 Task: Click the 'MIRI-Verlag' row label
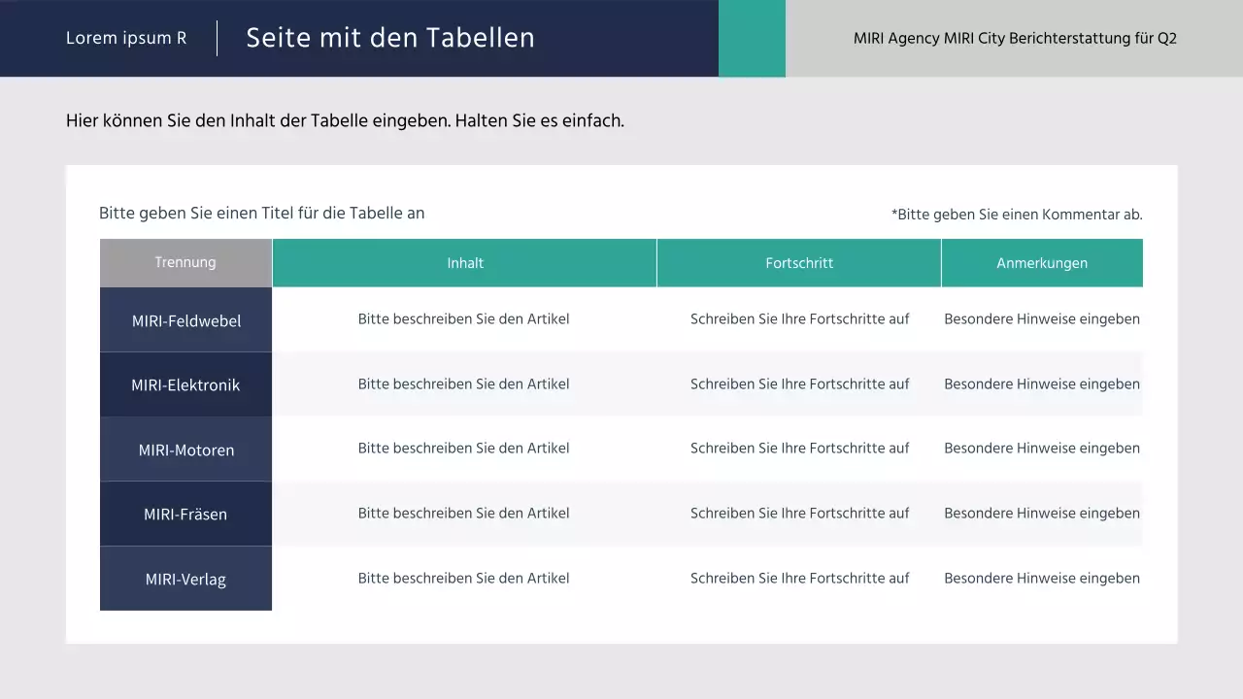tap(185, 578)
